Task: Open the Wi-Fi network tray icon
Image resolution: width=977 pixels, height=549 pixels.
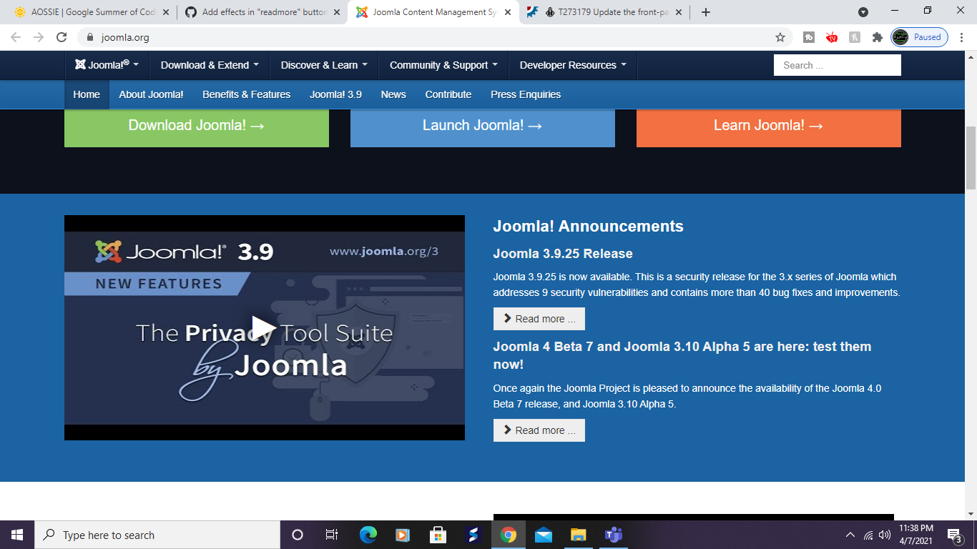Action: pyautogui.click(x=868, y=535)
